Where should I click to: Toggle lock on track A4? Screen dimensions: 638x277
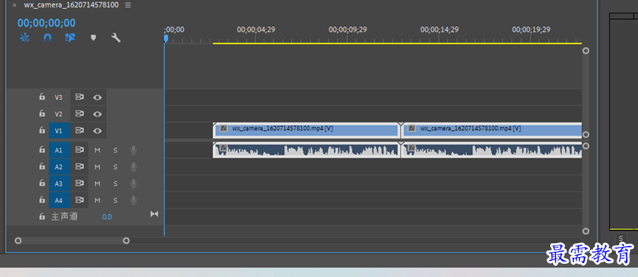tap(42, 200)
